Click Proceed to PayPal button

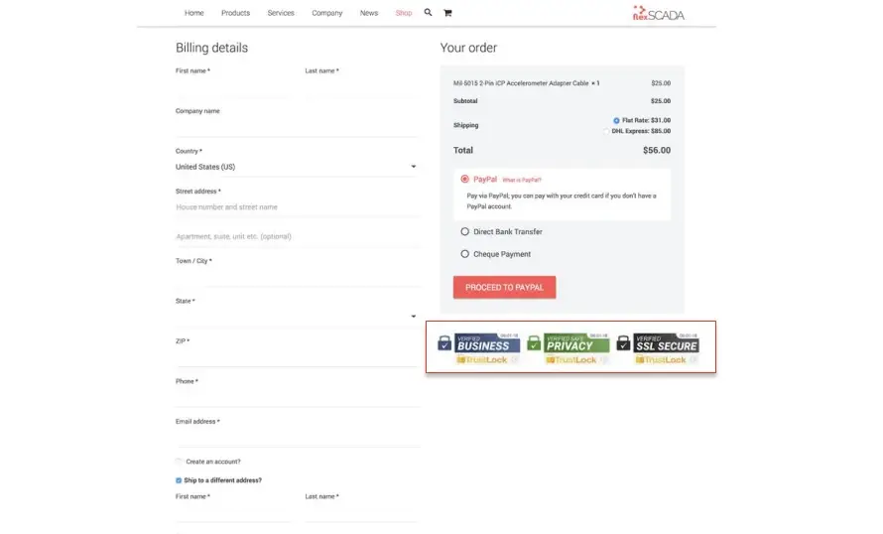505,287
